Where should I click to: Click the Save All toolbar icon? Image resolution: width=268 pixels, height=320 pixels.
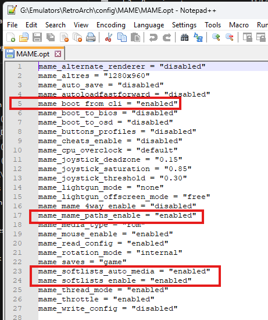[x=51, y=38]
